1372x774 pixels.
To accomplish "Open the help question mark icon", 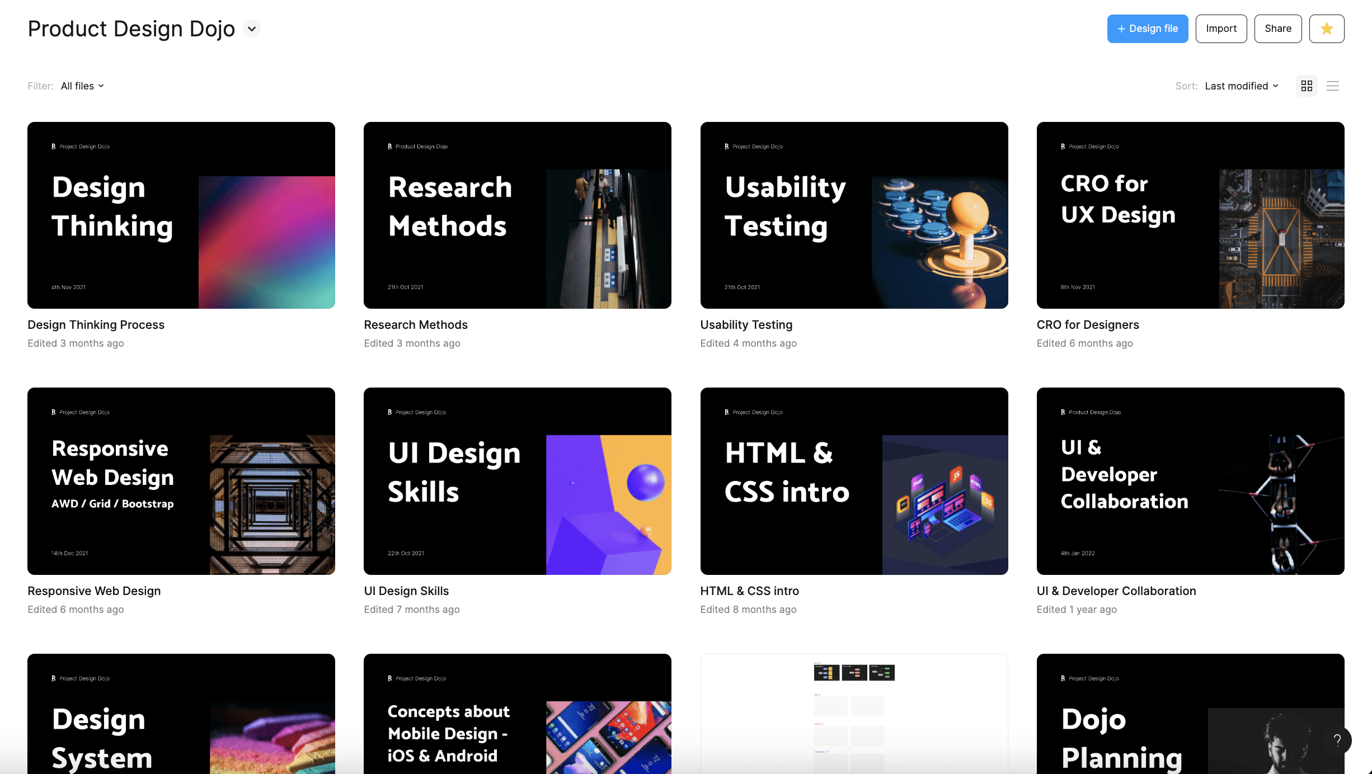I will 1337,740.
